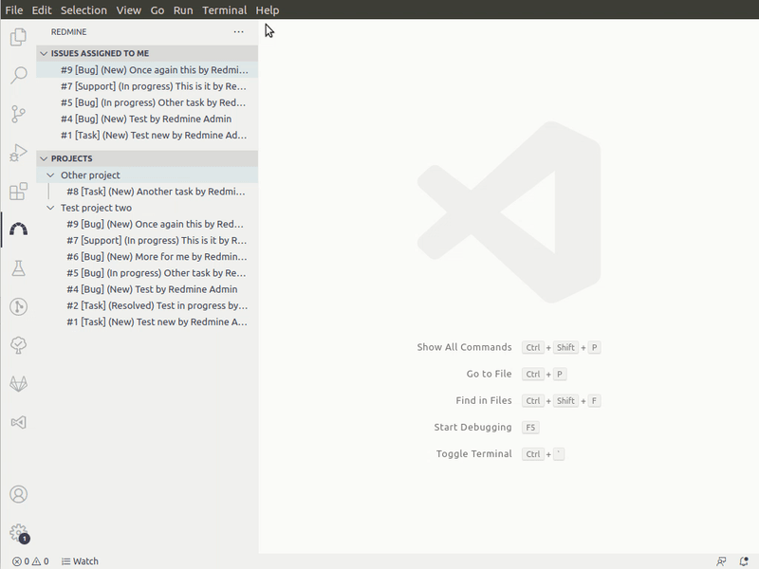Collapse the Other project tree node
The height and width of the screenshot is (569, 759).
(x=147, y=175)
